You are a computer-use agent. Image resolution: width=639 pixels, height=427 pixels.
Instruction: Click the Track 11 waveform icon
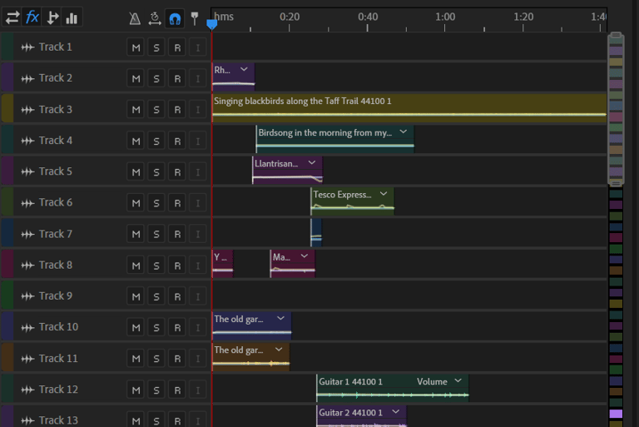tap(27, 359)
